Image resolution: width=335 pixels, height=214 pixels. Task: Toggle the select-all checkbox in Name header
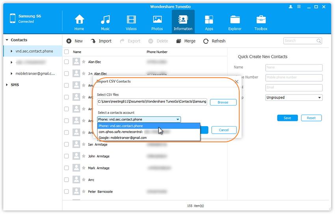coord(67,52)
